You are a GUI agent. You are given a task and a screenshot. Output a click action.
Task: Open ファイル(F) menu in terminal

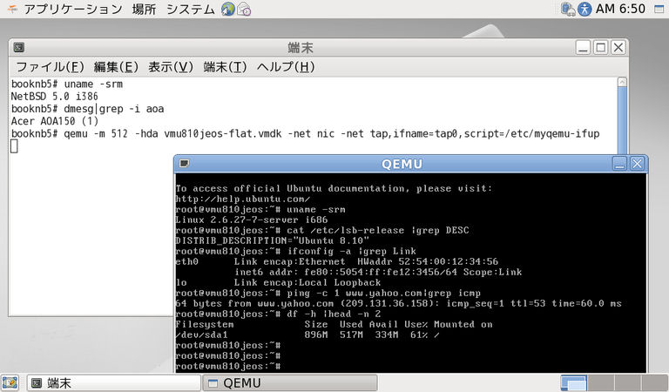click(50, 67)
